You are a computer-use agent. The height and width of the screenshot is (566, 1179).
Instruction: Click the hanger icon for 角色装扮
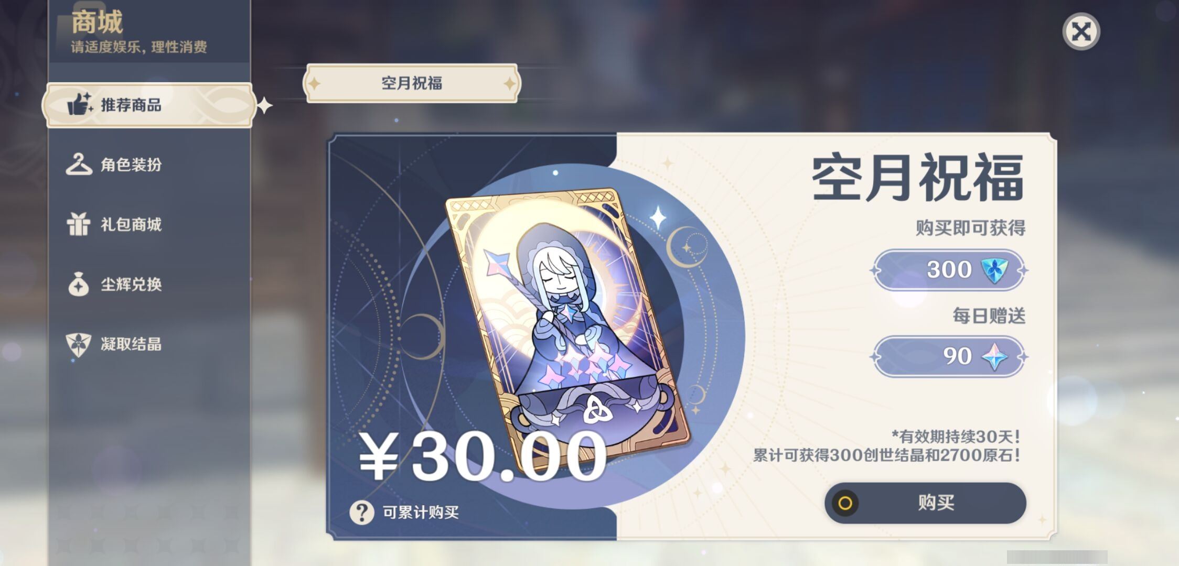79,164
